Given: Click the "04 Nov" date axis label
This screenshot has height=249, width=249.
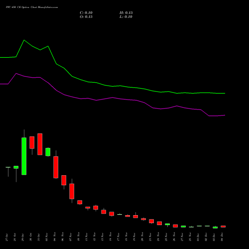Looking at the screenshot, I should (55, 237).
